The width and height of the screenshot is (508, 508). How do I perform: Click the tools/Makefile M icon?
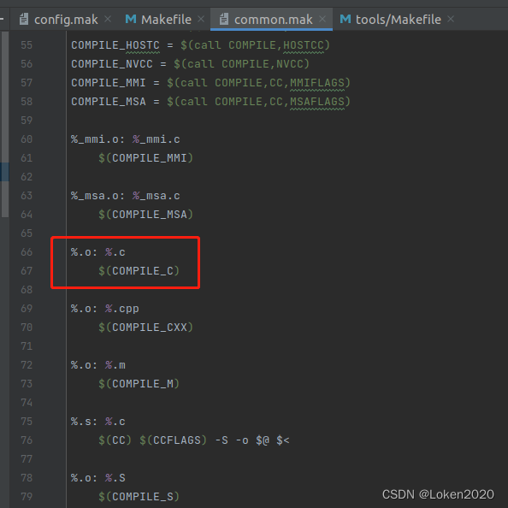[x=346, y=19]
